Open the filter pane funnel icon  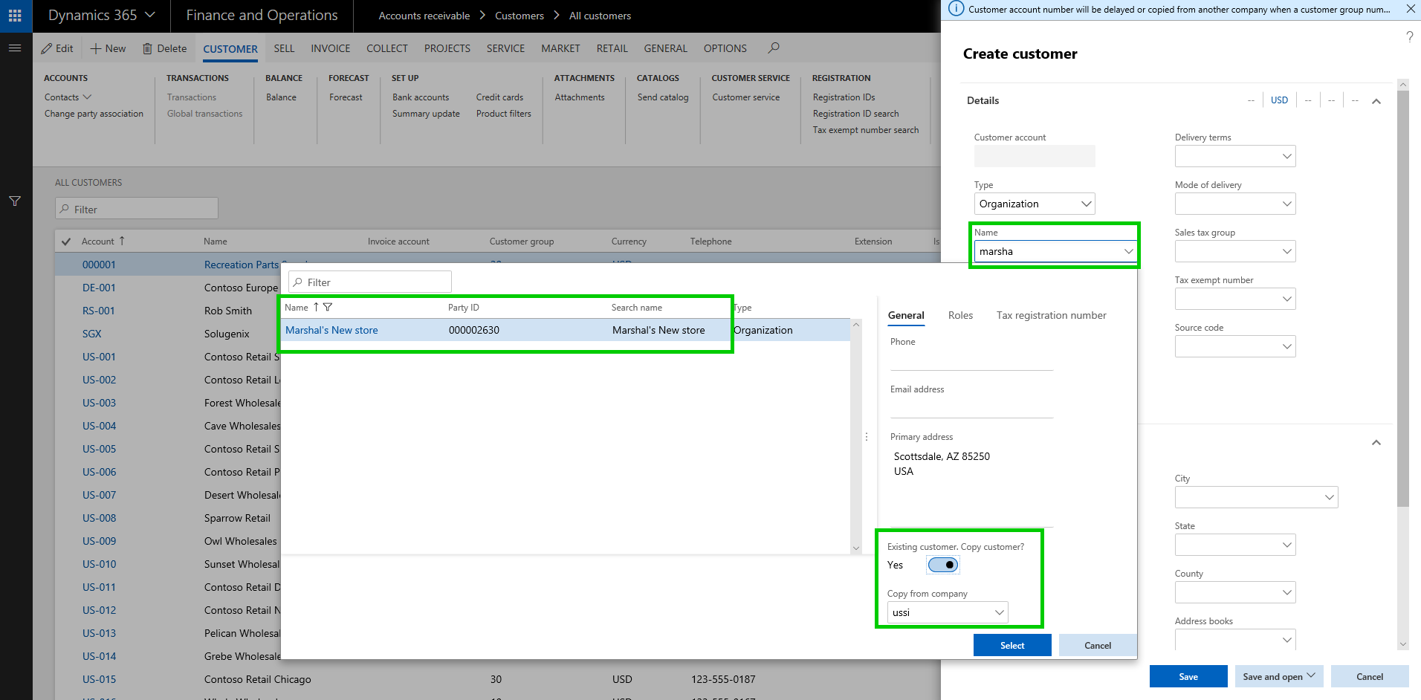[x=15, y=201]
